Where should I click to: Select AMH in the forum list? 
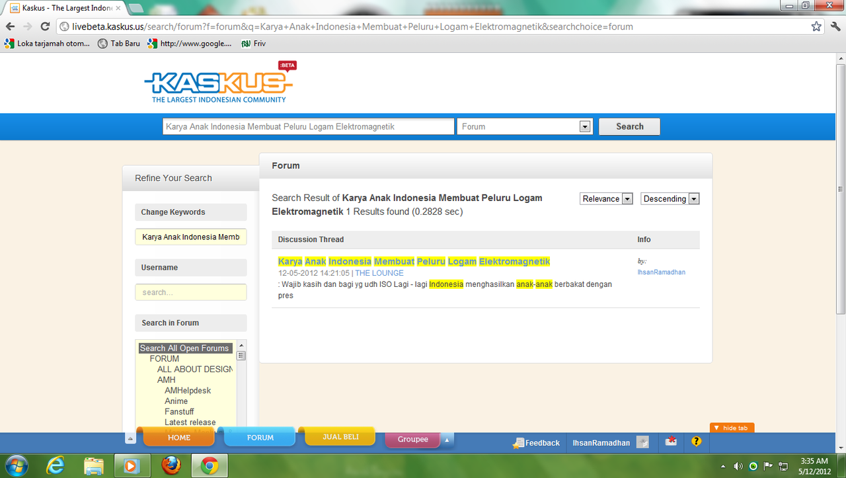click(167, 379)
